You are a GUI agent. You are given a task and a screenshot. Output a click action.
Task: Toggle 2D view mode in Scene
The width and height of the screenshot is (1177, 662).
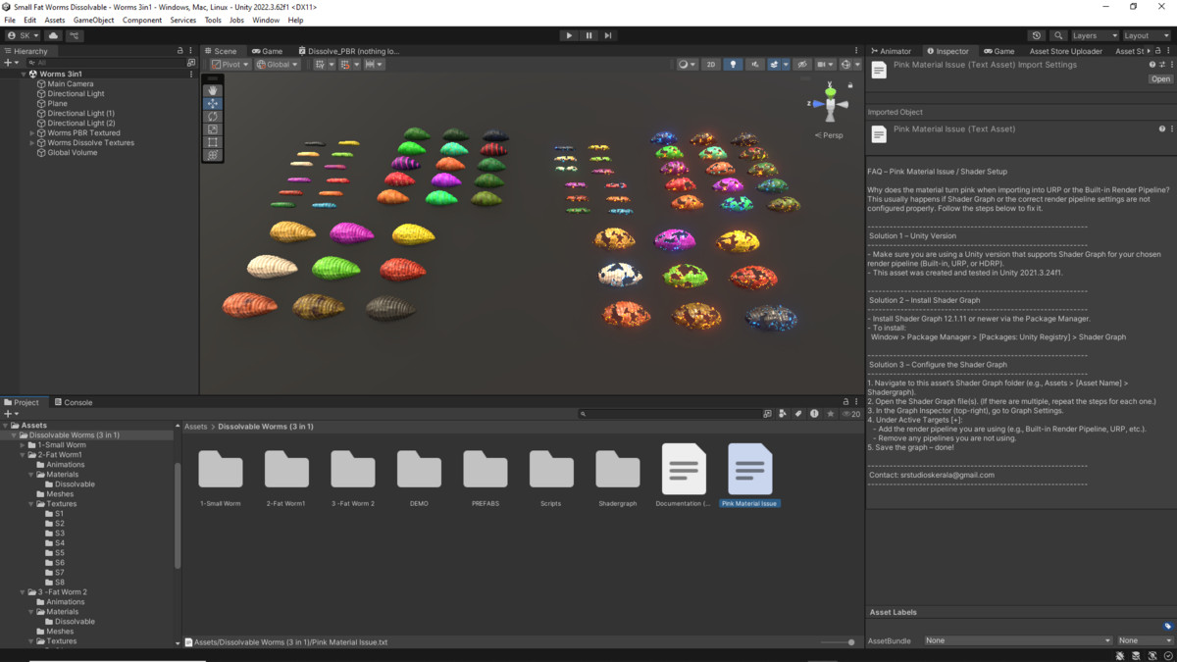point(710,65)
